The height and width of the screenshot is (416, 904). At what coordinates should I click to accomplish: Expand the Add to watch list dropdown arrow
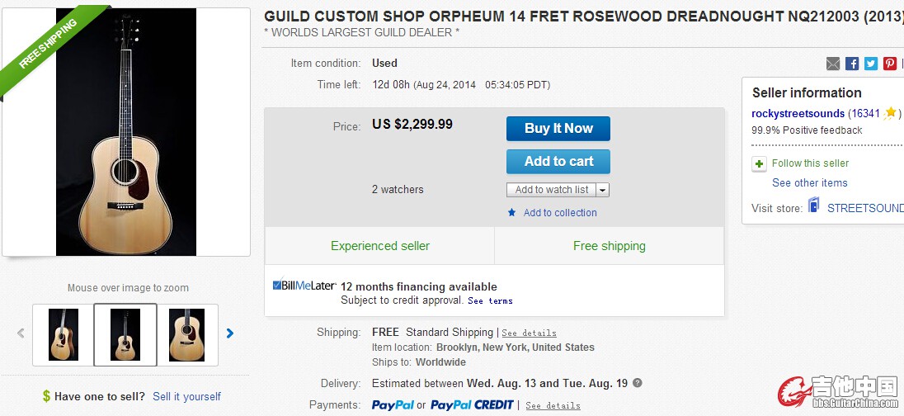602,190
